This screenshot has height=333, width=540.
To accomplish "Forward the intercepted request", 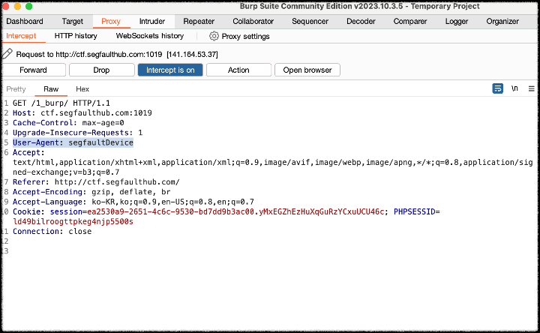I will (x=34, y=70).
